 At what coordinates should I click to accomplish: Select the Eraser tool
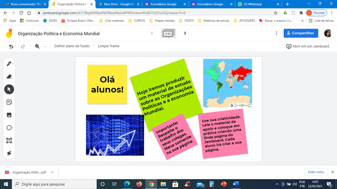pyautogui.click(x=9, y=76)
